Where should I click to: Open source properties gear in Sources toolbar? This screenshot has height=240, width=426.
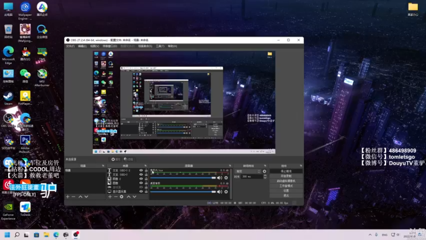tap(122, 196)
